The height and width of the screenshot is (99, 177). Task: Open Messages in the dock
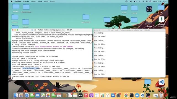pos(32,95)
